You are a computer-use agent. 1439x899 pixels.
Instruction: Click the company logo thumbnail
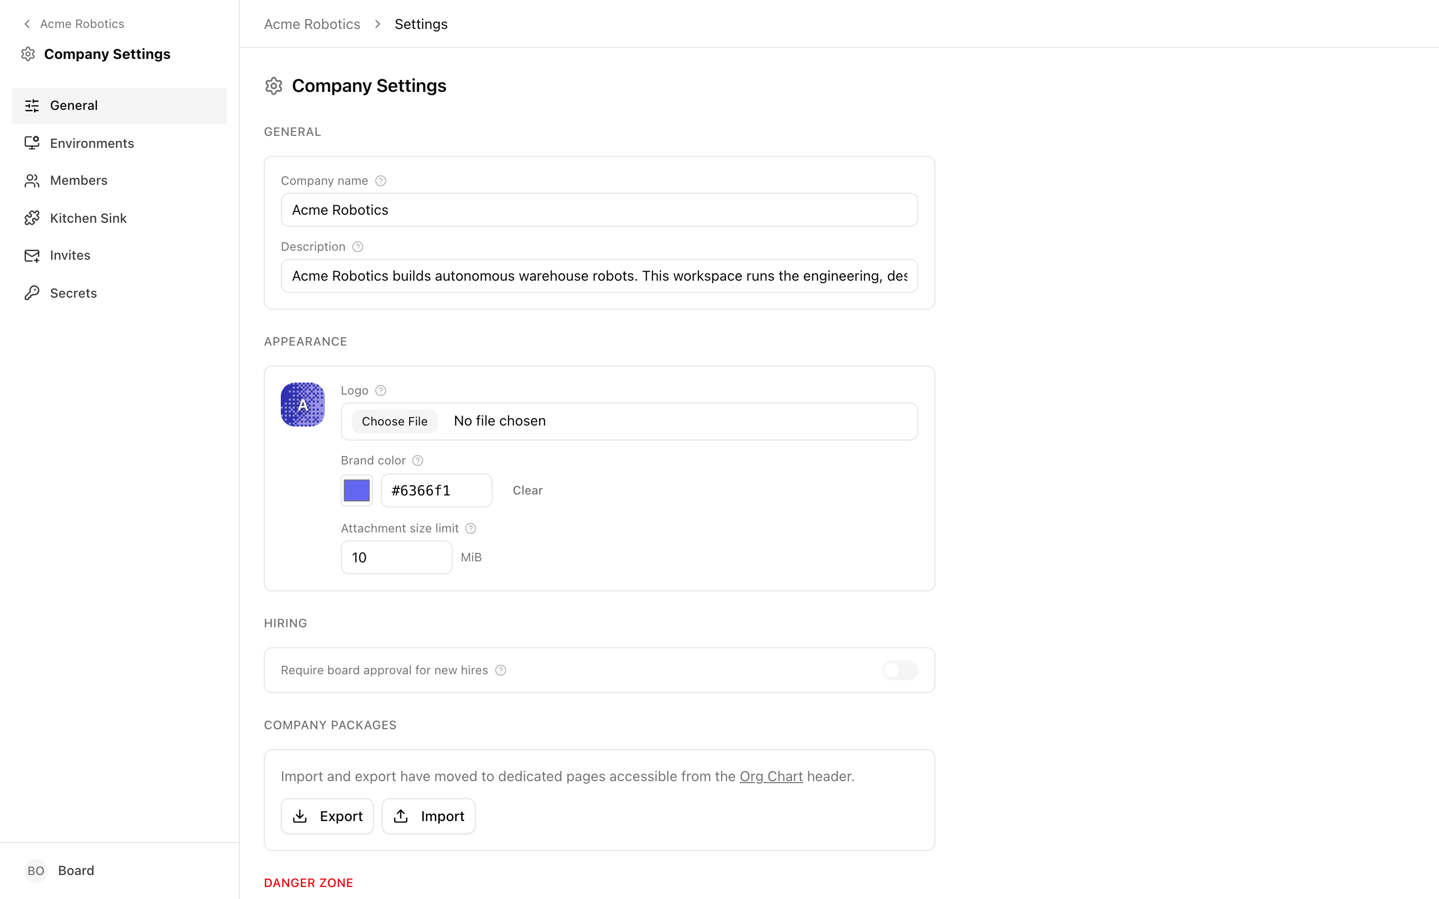click(x=303, y=405)
